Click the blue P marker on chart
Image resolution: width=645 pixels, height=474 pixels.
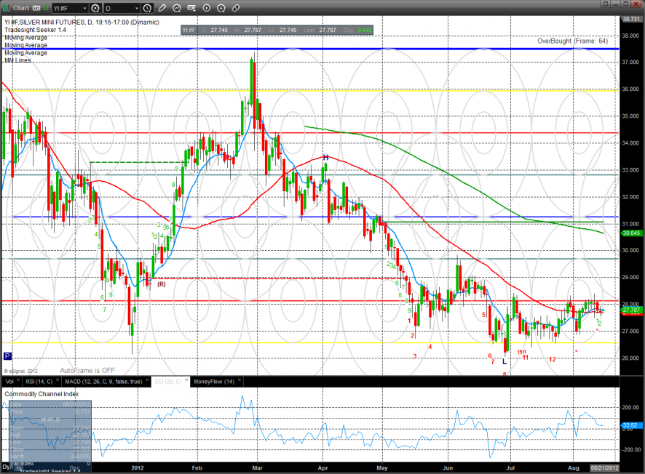(7, 356)
